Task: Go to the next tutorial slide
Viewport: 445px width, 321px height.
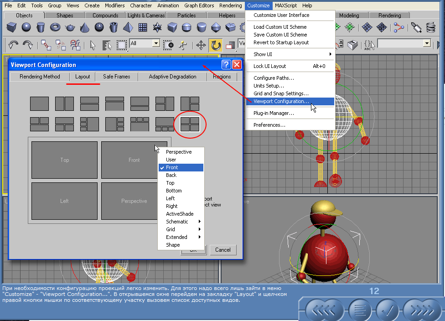Action: [423, 311]
